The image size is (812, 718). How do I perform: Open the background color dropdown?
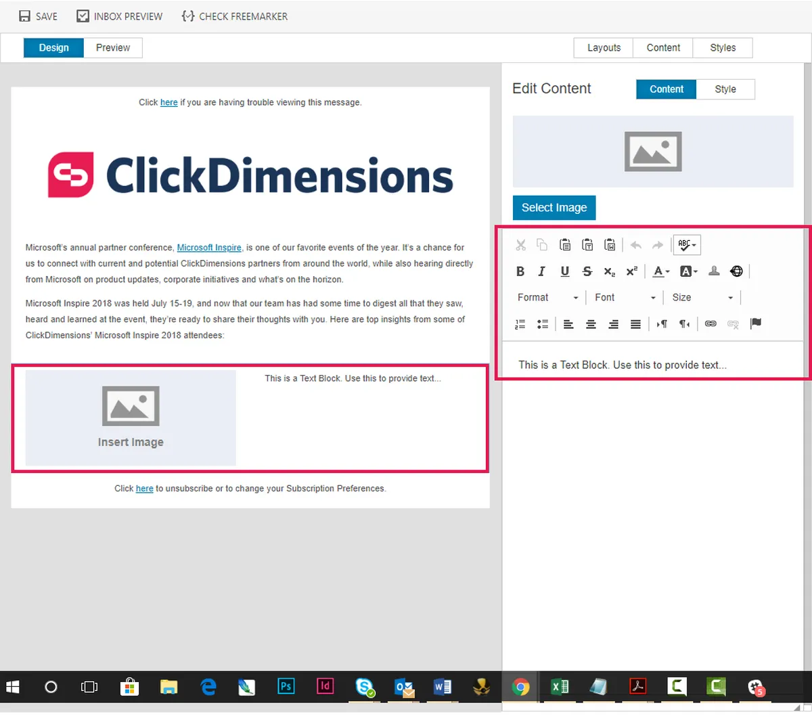689,271
